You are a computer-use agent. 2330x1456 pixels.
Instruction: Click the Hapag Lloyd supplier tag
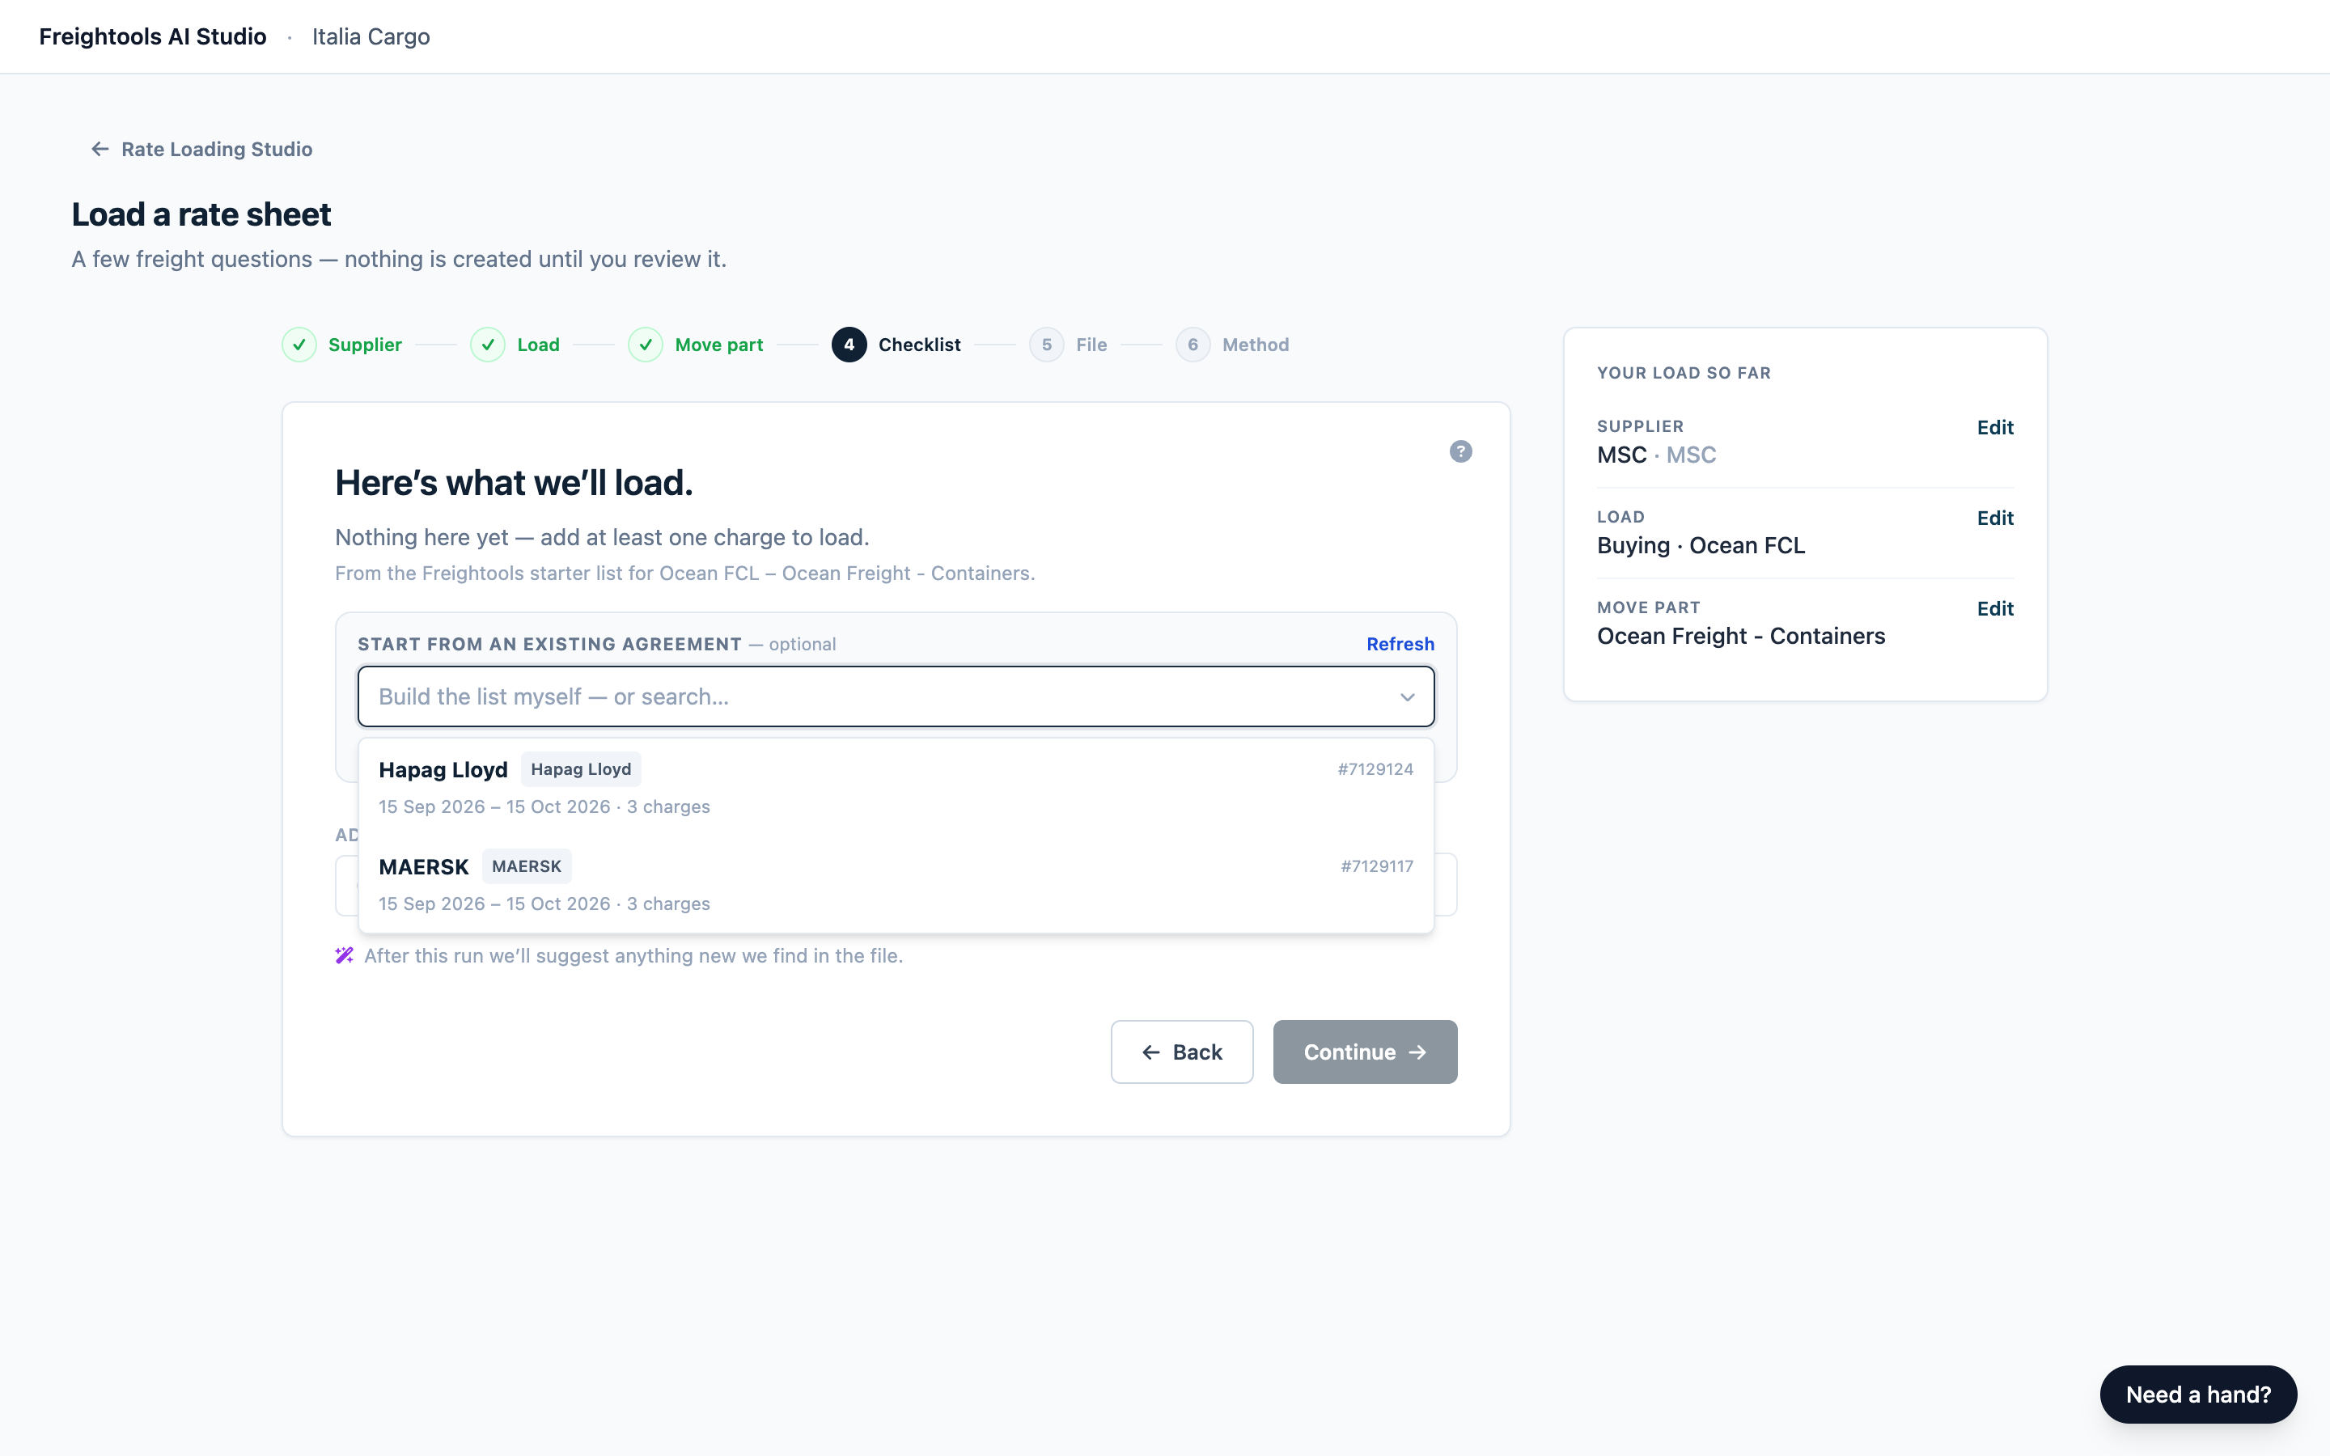click(x=581, y=769)
